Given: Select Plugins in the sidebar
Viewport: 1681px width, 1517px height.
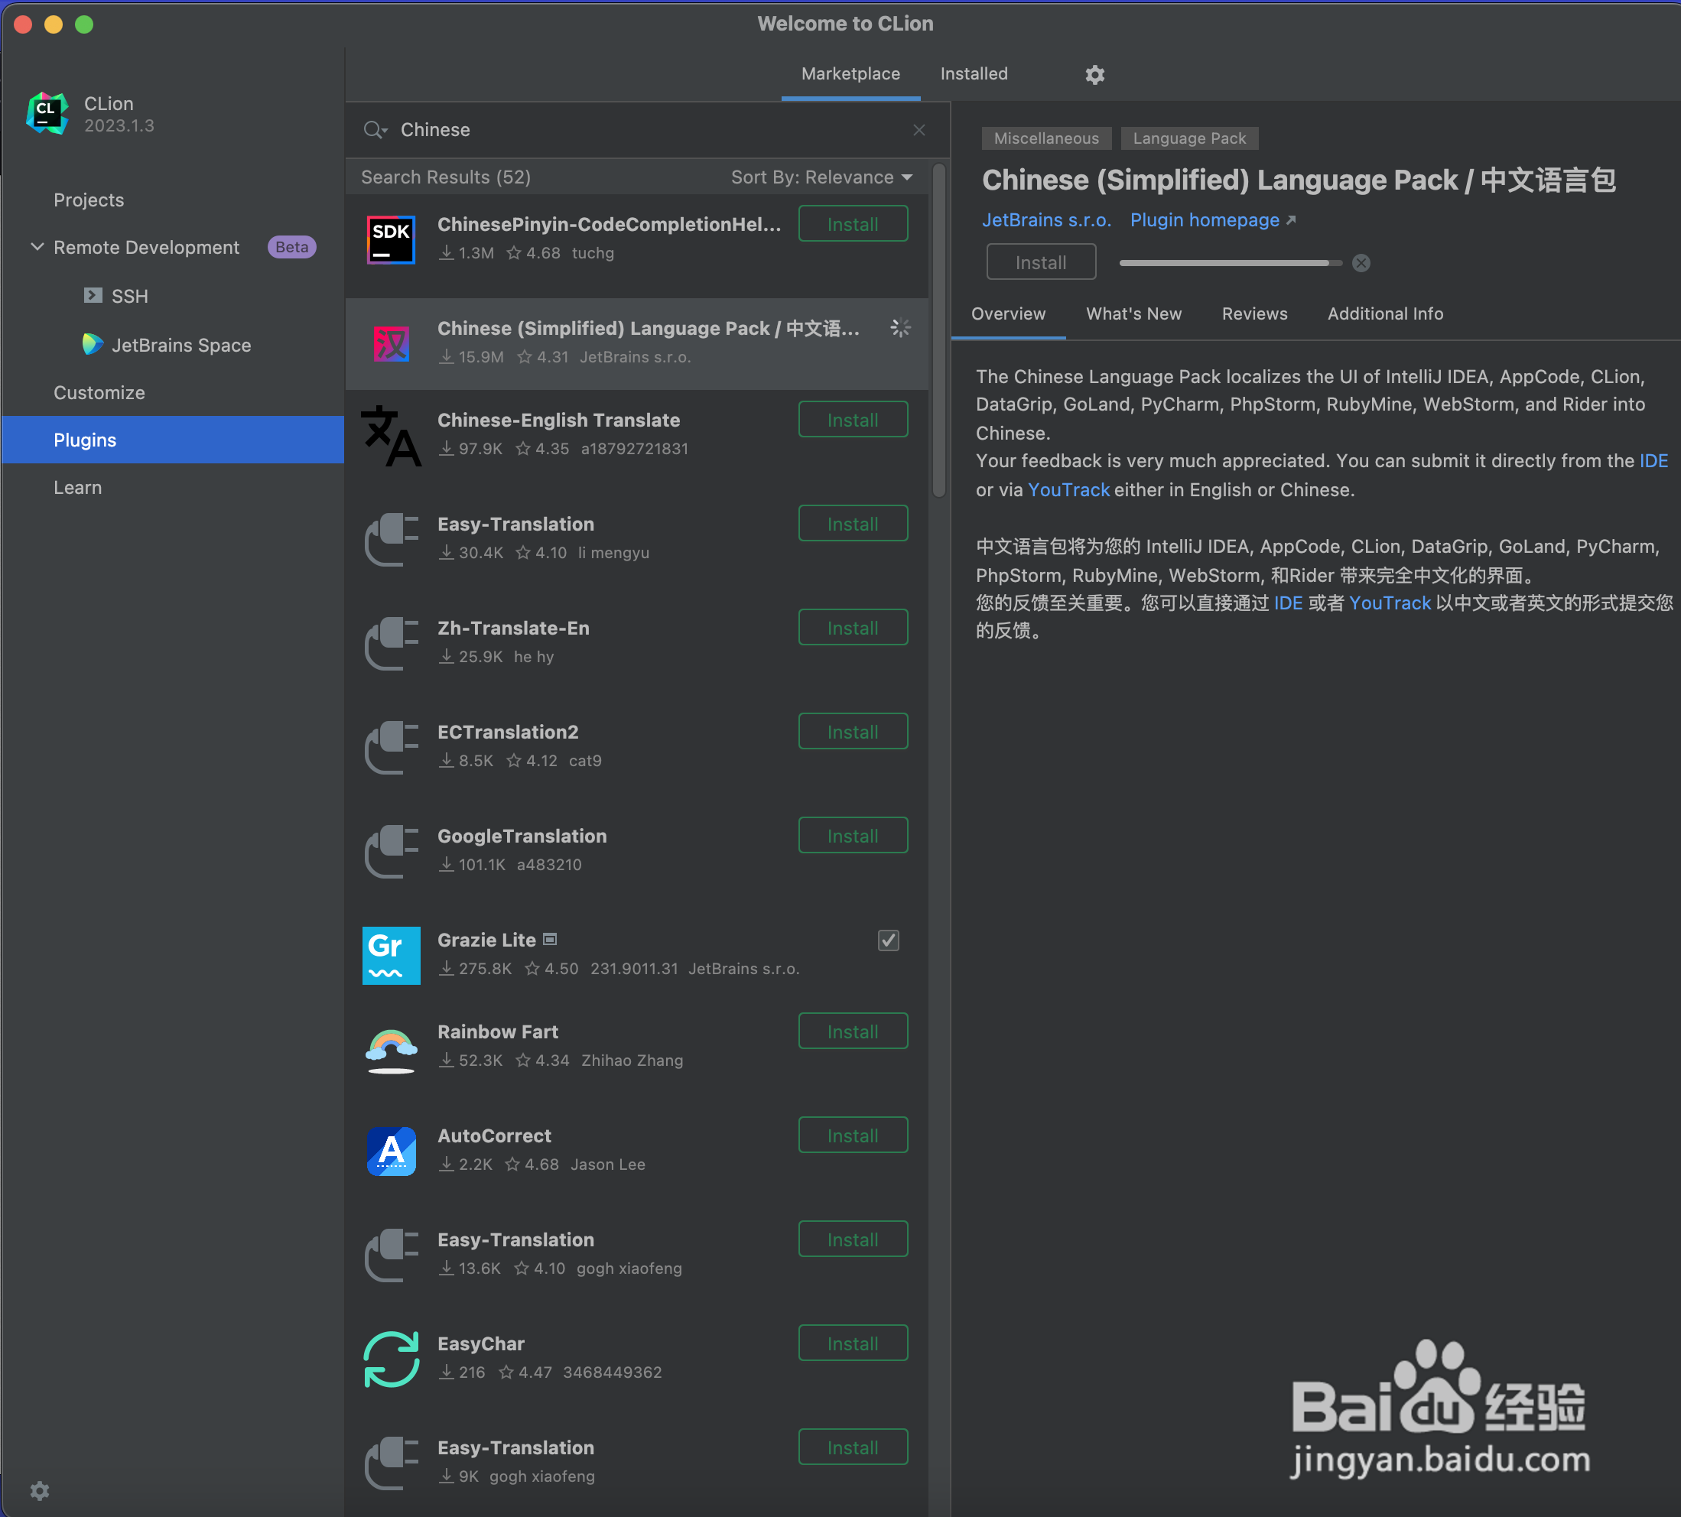Looking at the screenshot, I should click(173, 440).
